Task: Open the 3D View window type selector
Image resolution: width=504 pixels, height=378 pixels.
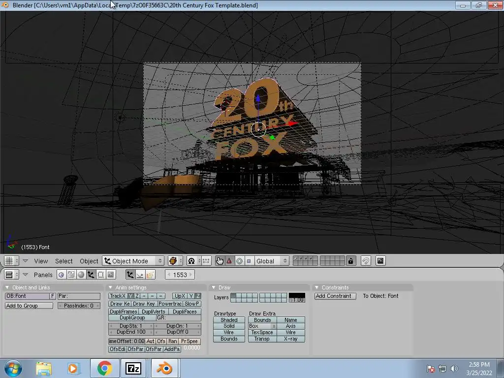Action: coord(11,261)
